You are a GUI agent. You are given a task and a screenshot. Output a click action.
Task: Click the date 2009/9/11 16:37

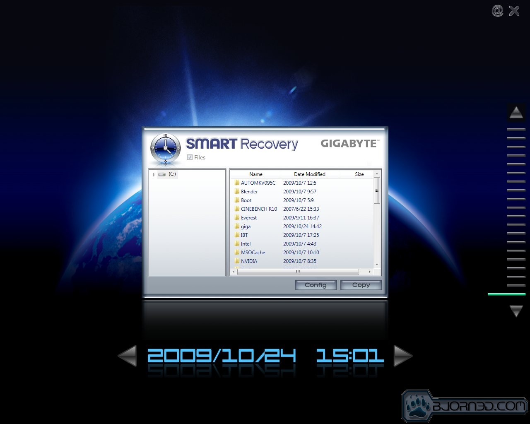(x=301, y=218)
